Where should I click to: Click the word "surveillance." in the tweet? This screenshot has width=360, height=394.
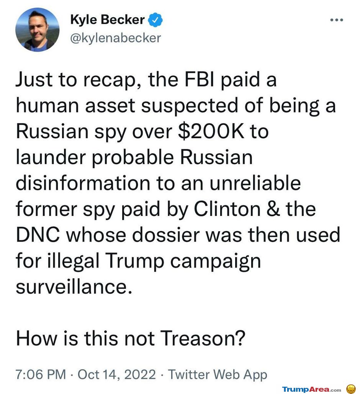point(74,286)
